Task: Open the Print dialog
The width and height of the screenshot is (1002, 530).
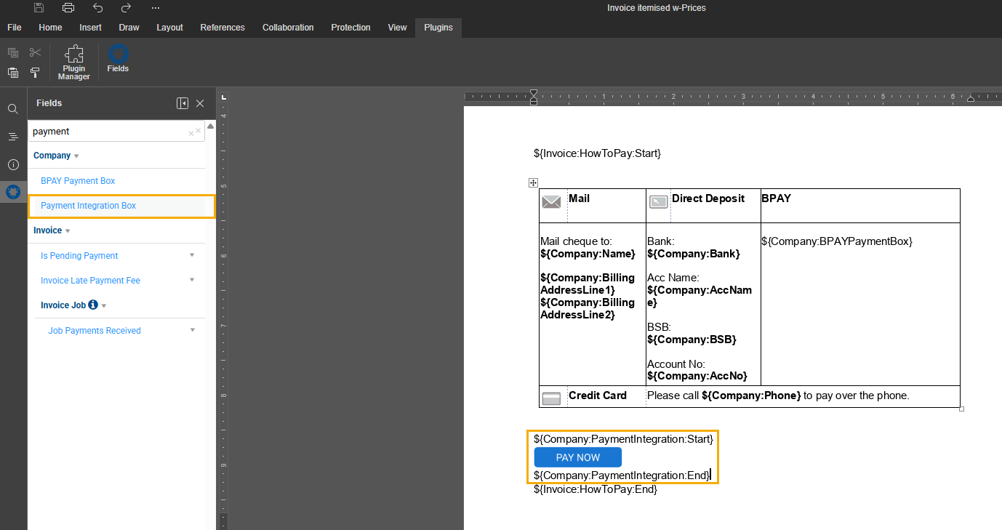Action: click(68, 7)
